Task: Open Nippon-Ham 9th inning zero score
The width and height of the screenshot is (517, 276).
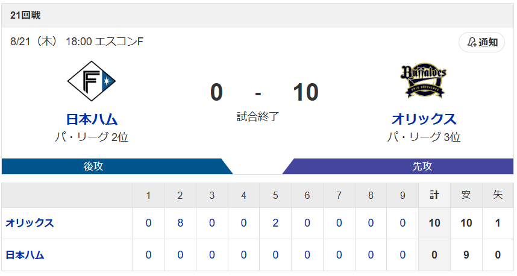Action: [x=403, y=255]
